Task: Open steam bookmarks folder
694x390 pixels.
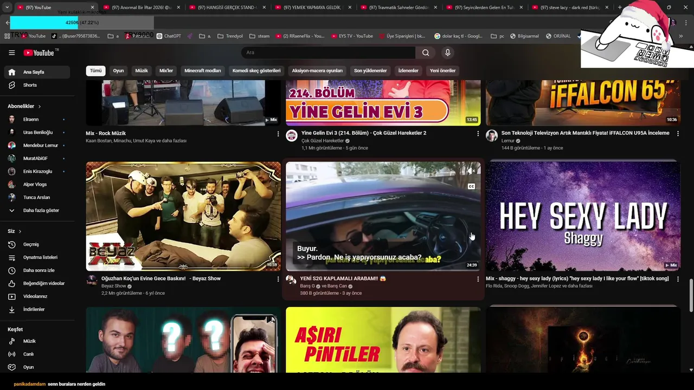Action: (259, 36)
